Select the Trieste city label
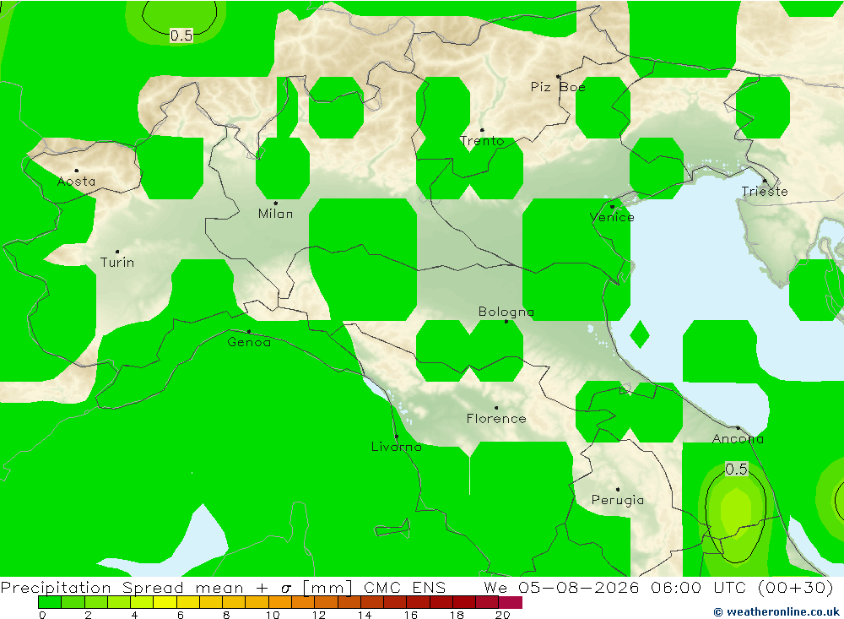 (765, 191)
